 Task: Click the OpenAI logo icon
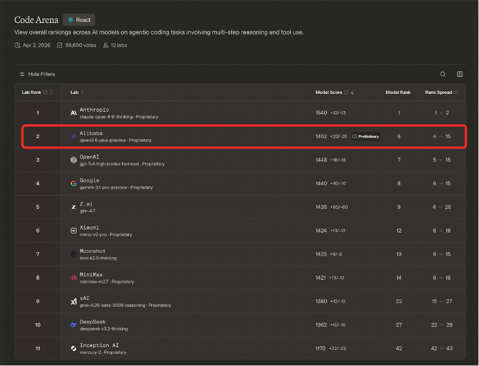(x=74, y=160)
